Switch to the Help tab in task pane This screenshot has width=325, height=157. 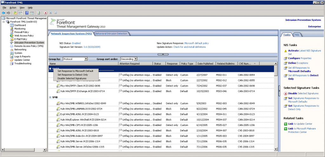point(297,35)
